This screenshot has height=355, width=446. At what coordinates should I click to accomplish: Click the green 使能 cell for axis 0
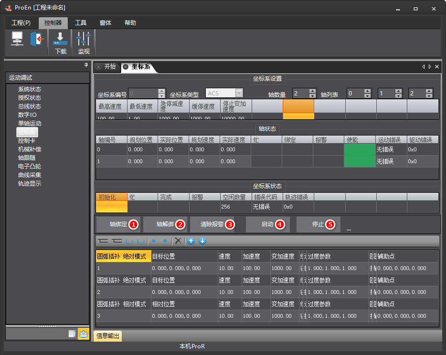(360, 149)
